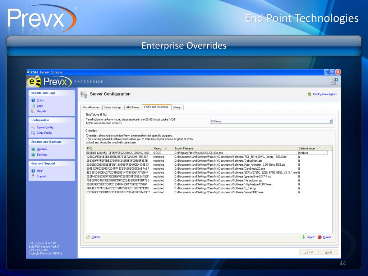Switch to the Proxy Settings tab
Screen dimensions: 368x276
point(112,107)
